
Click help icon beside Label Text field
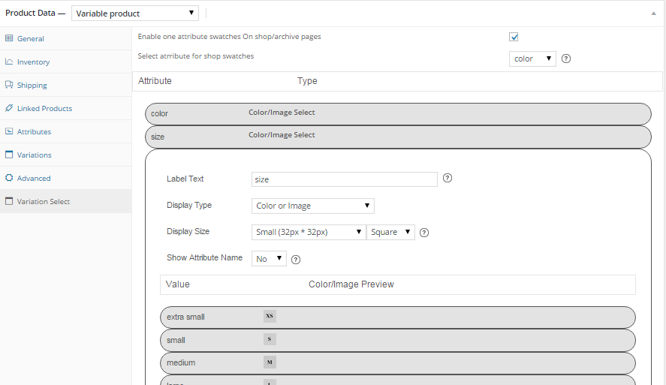(x=448, y=179)
